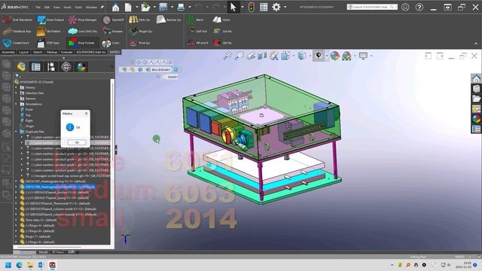Switch to the PropertyManager tab icon
Viewport: 482px width, 271px height.
(36, 67)
